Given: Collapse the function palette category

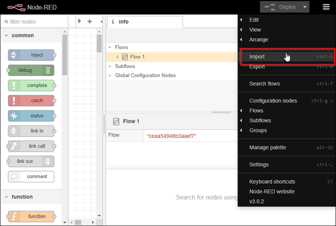Looking at the screenshot, I should coord(7,197).
